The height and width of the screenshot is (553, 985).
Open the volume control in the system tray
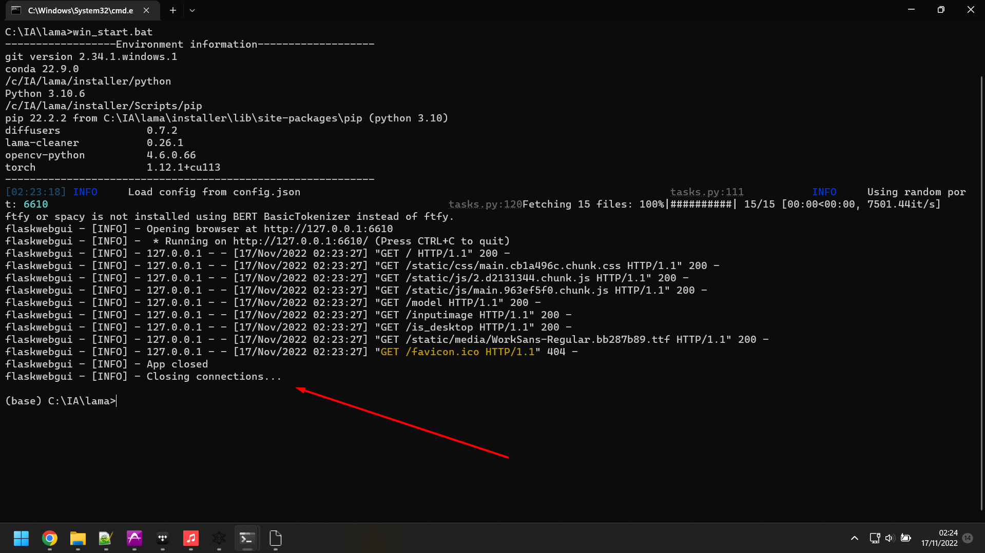coord(890,538)
